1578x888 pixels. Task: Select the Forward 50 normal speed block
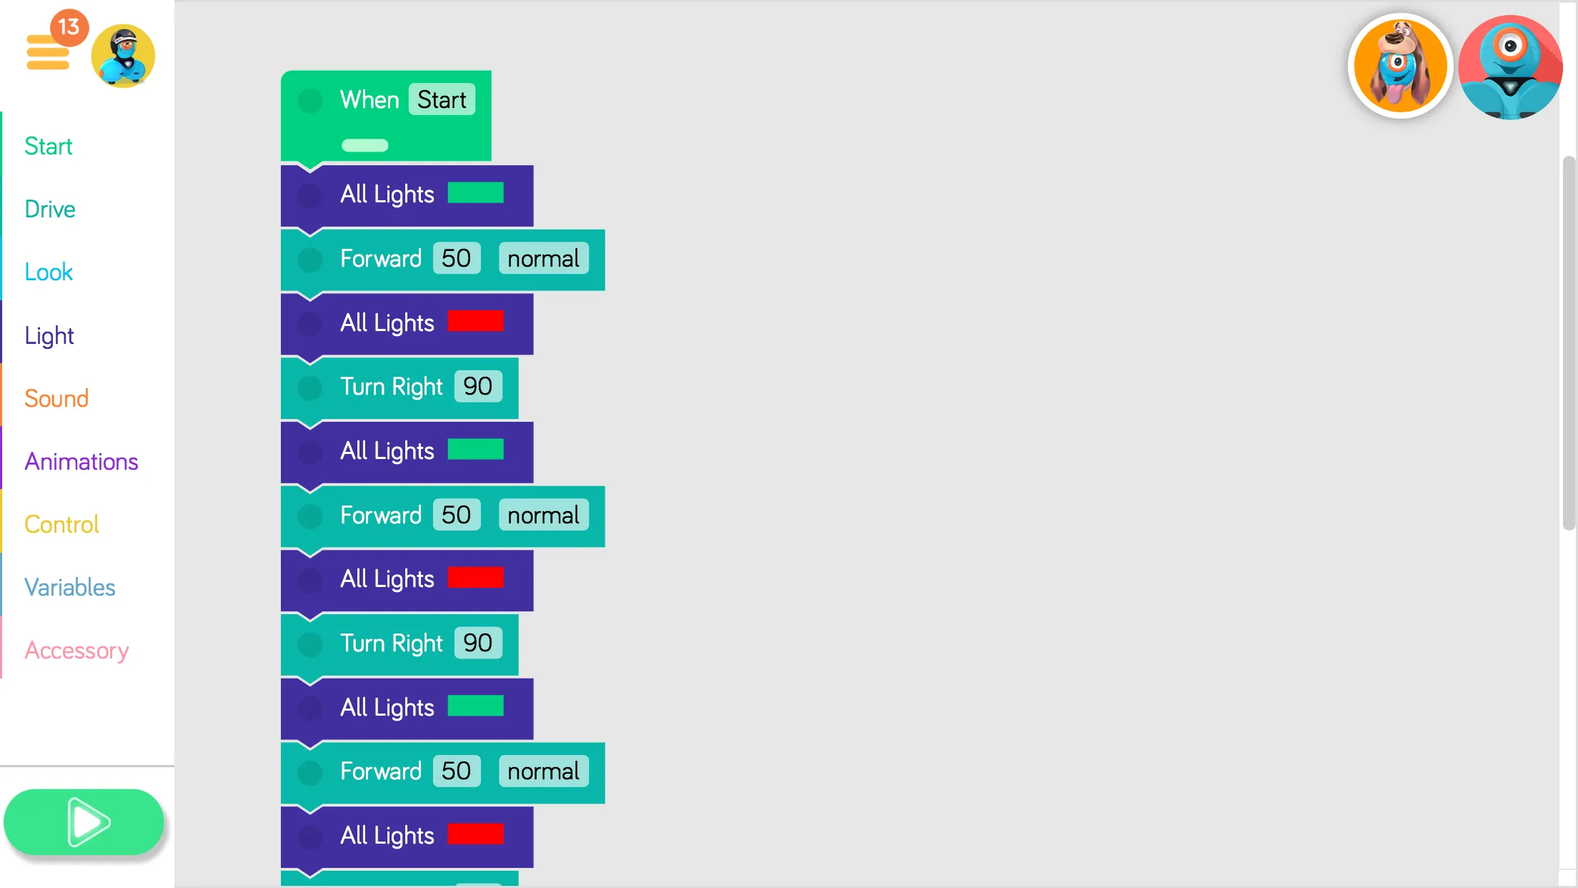click(x=442, y=258)
